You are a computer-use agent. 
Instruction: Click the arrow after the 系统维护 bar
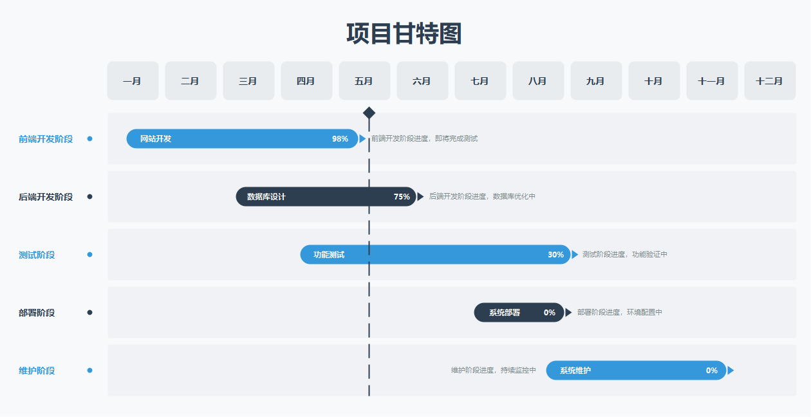point(731,370)
